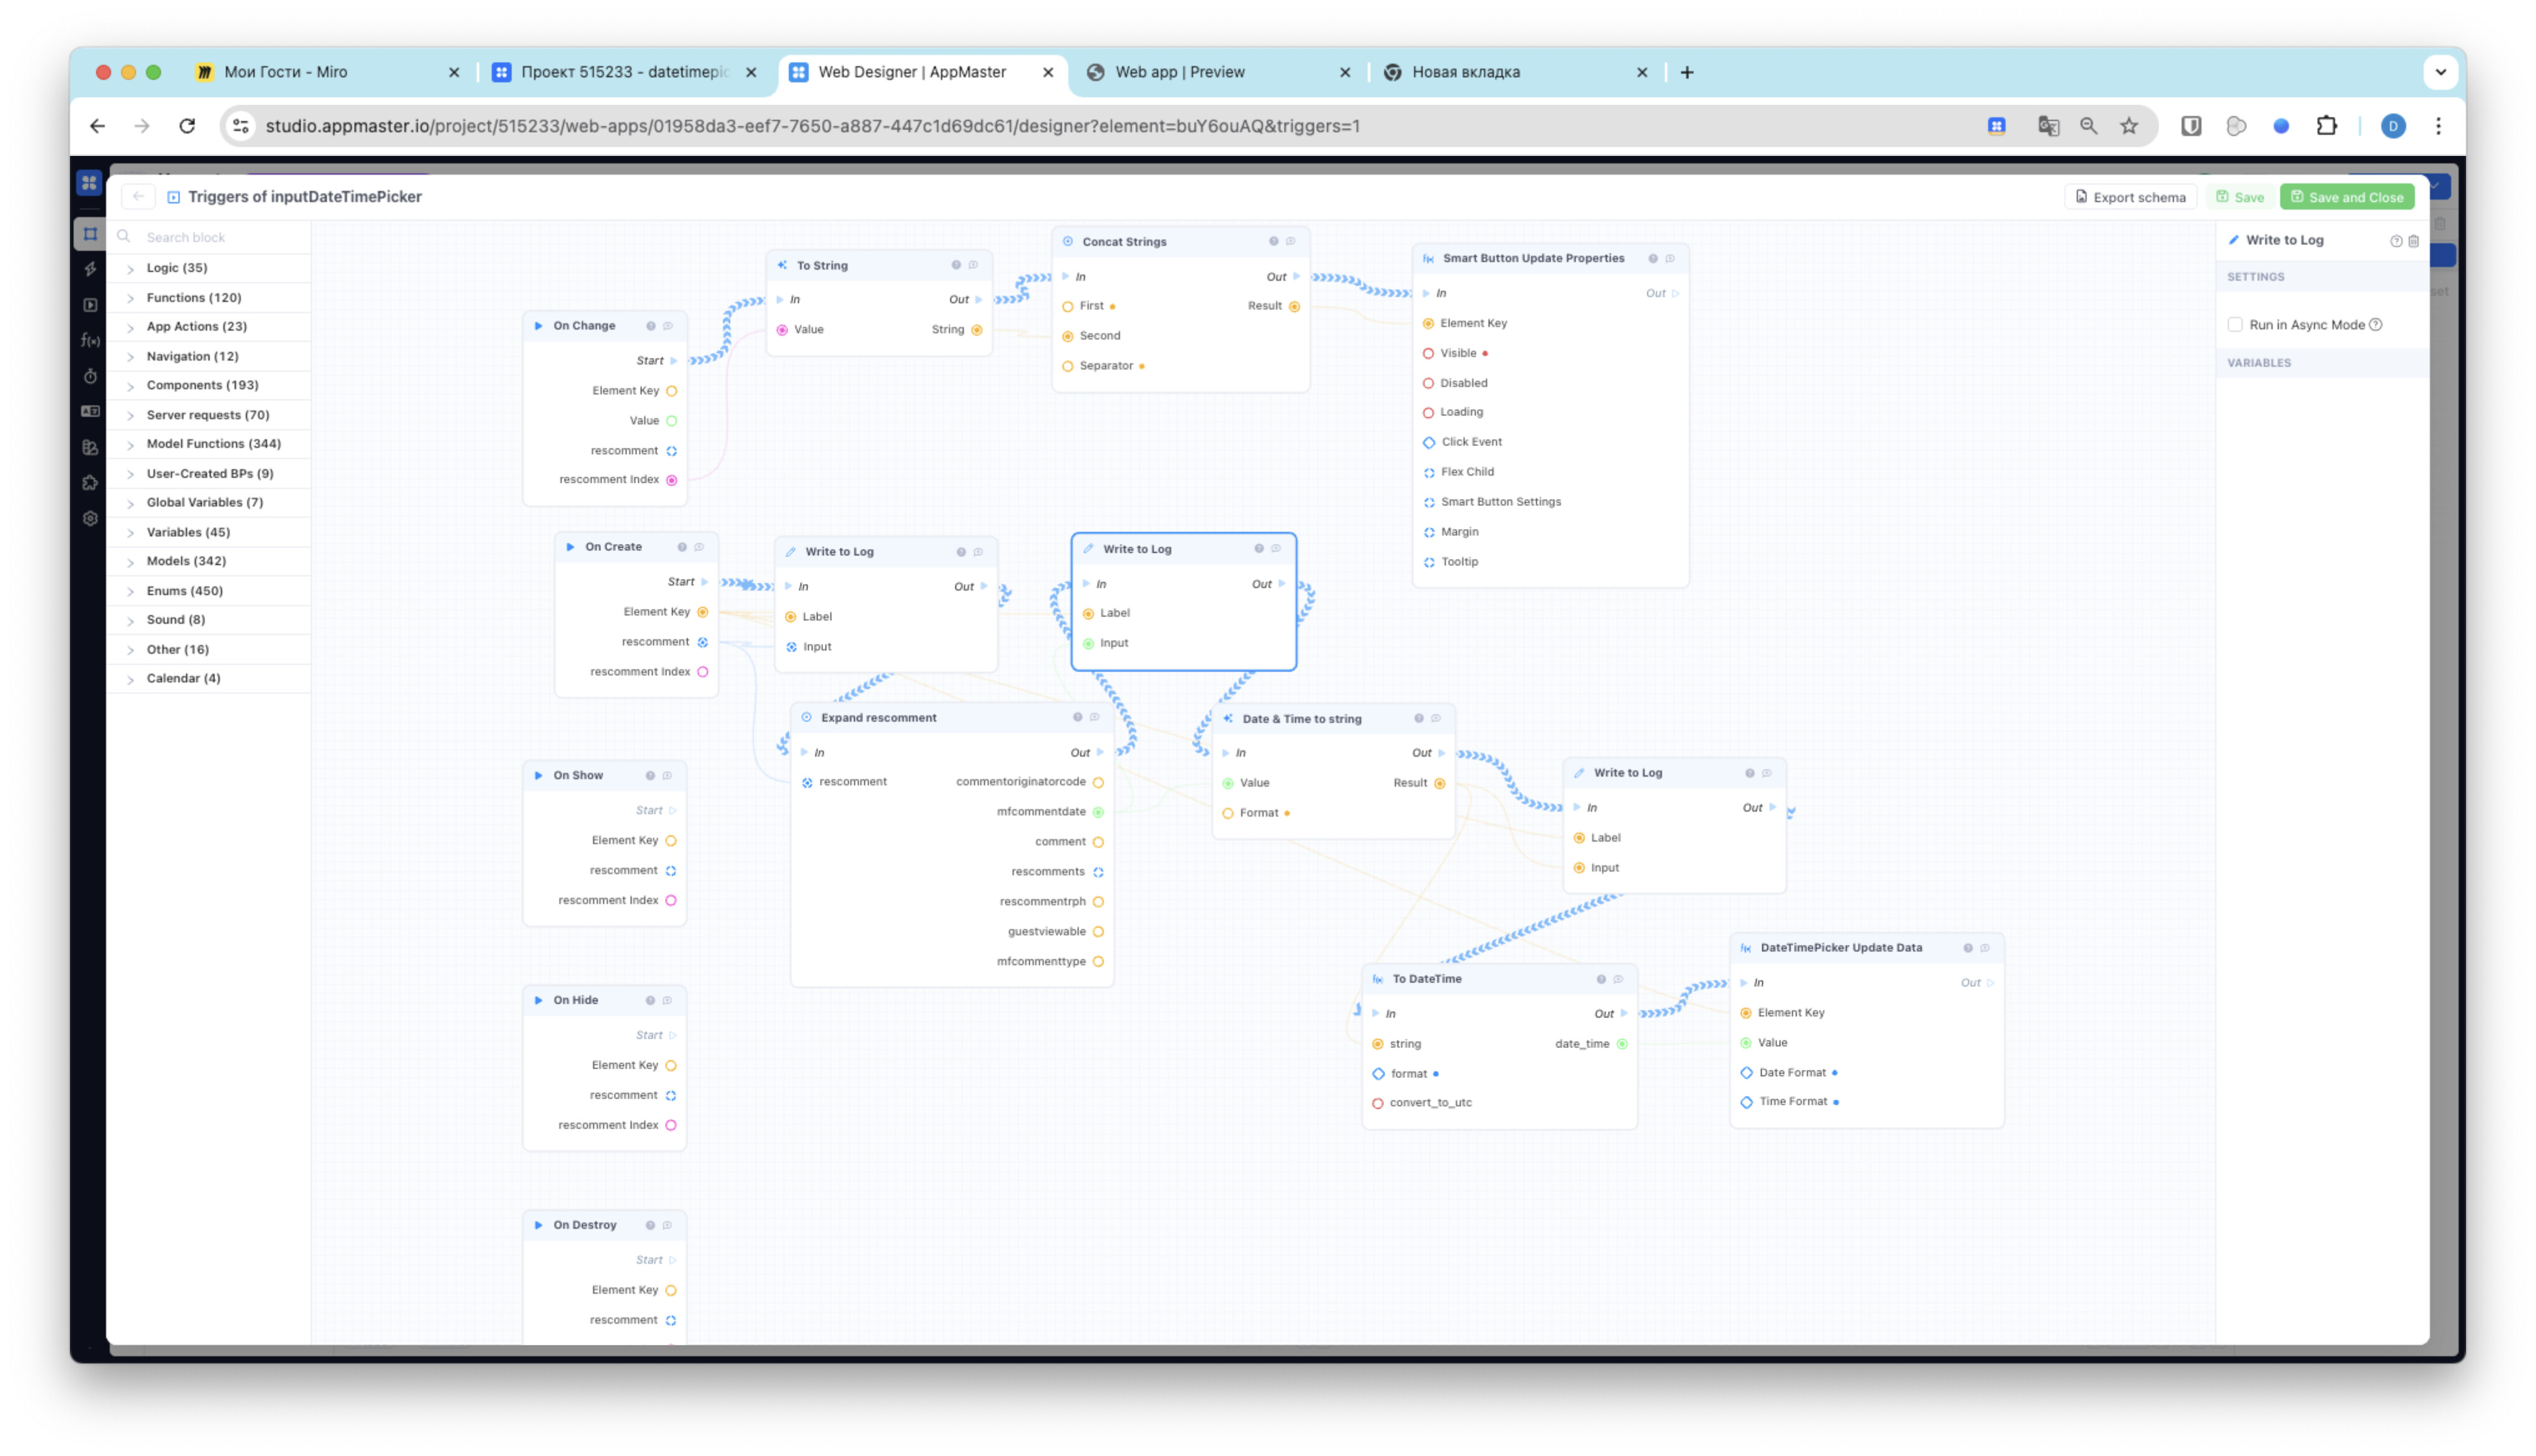Image resolution: width=2536 pixels, height=1456 pixels.
Task: Open the browser profile avatar D
Action: [x=2393, y=126]
